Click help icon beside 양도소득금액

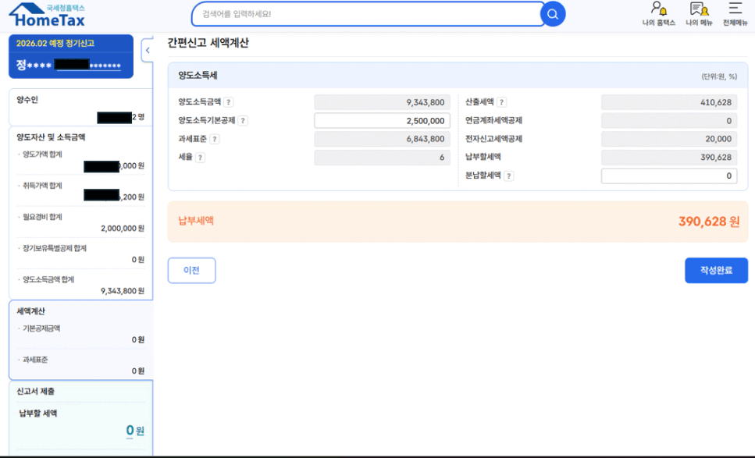tap(229, 102)
